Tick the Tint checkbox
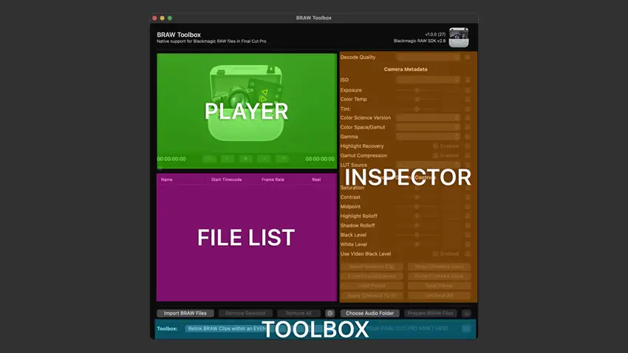 click(x=468, y=109)
